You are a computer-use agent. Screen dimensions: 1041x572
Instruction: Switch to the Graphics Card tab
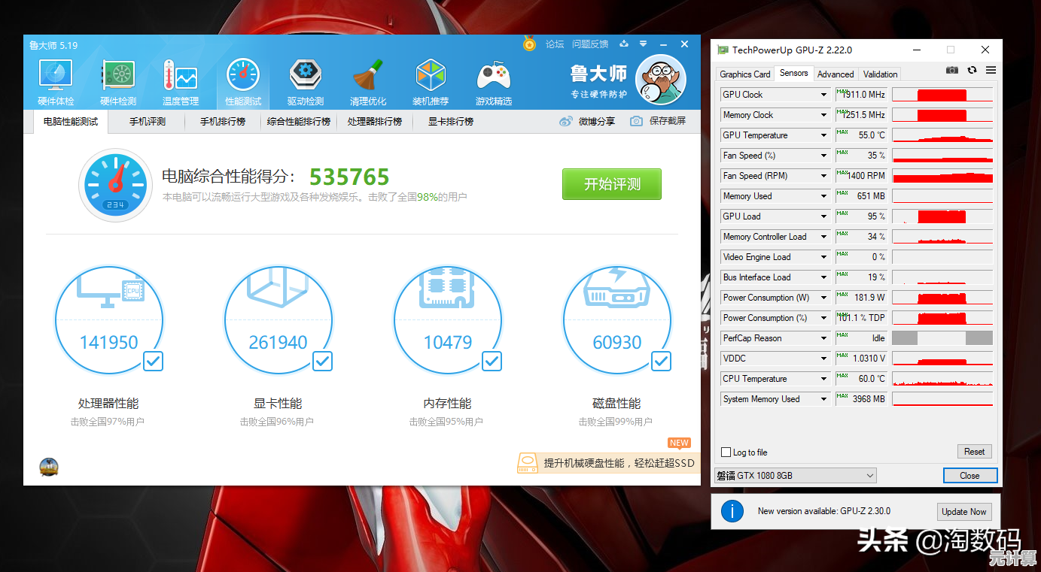click(744, 74)
